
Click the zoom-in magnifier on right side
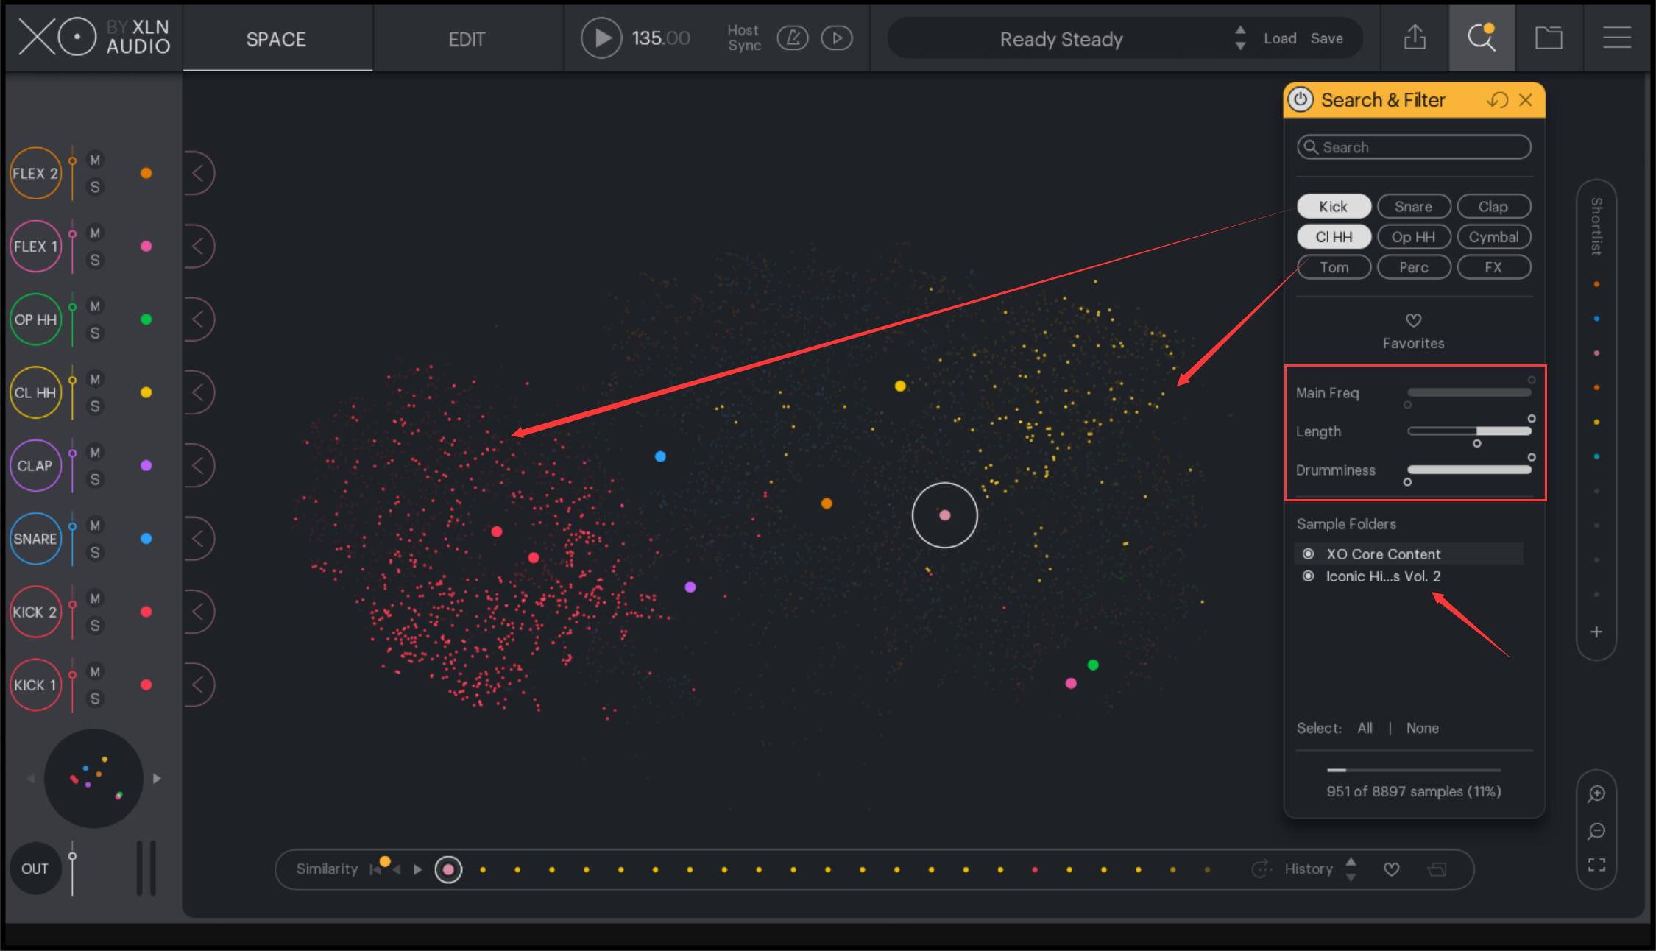pyautogui.click(x=1596, y=793)
